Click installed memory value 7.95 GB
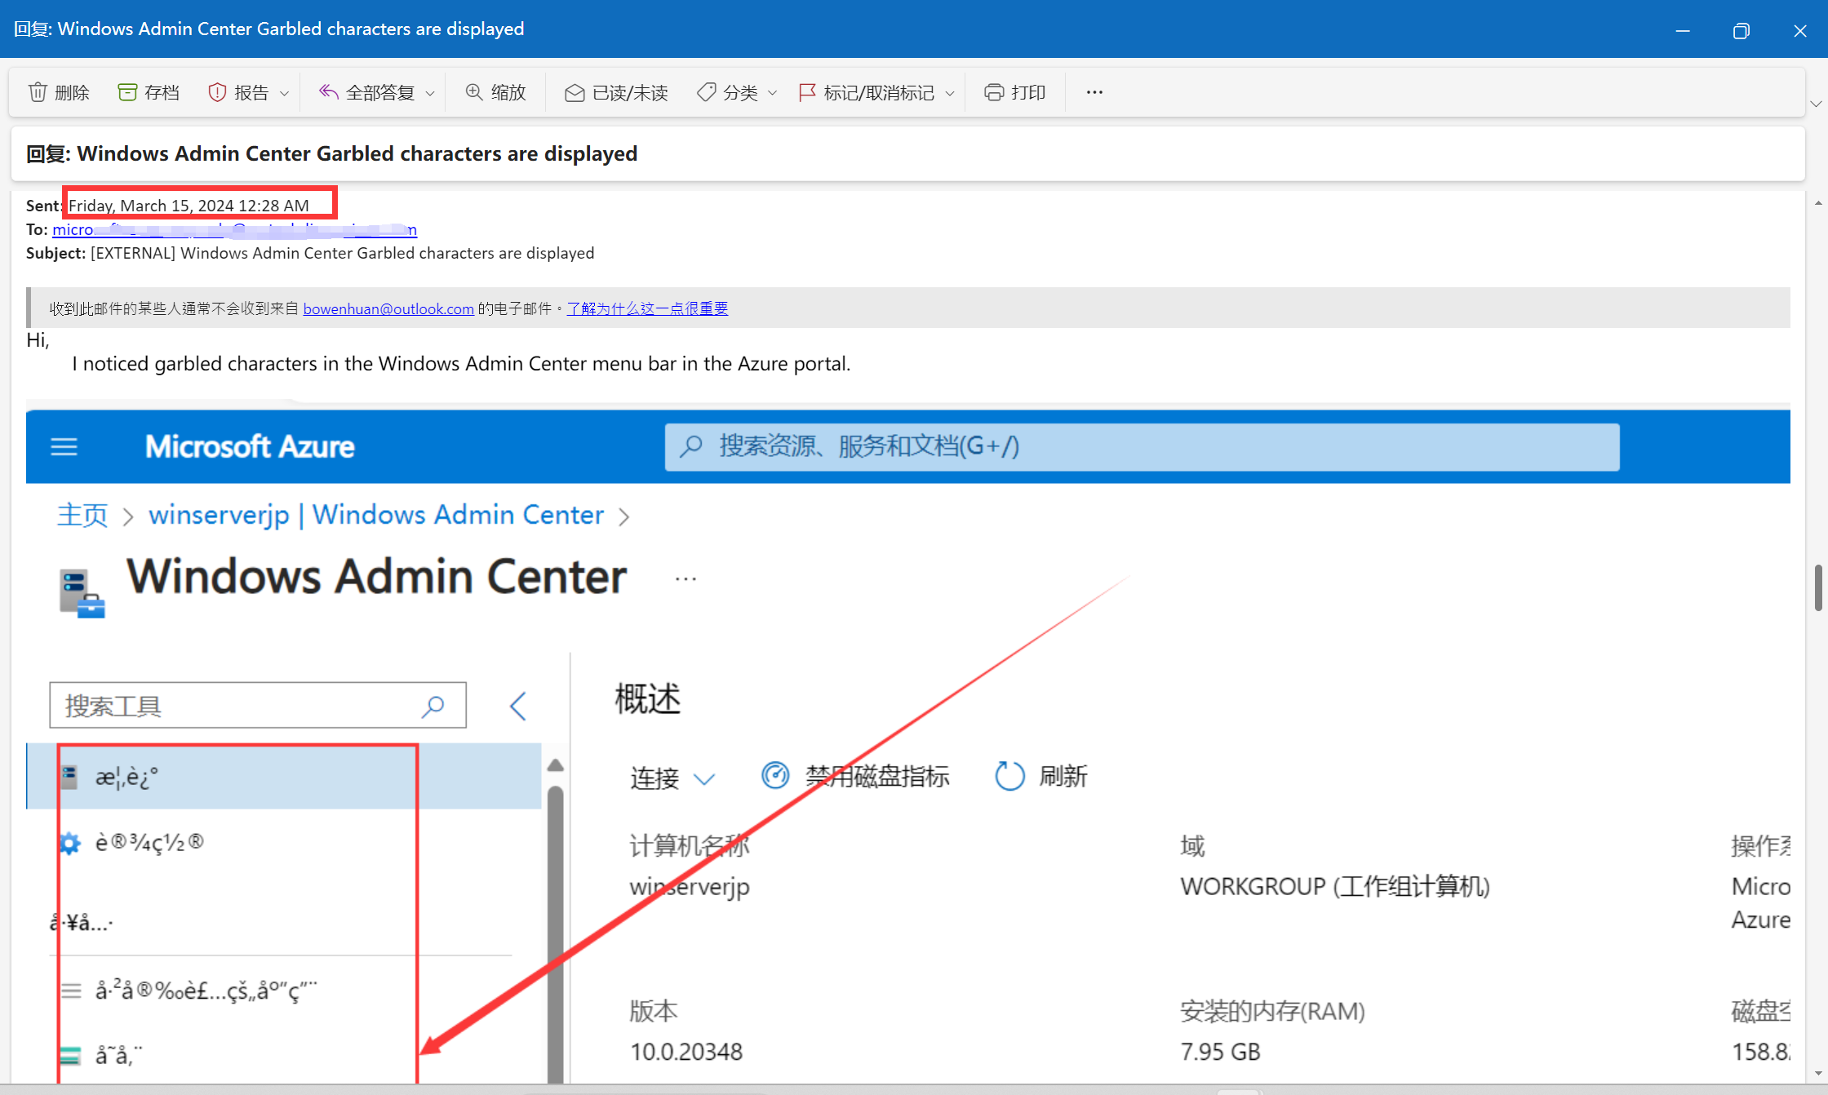This screenshot has height=1095, width=1828. (1220, 1052)
